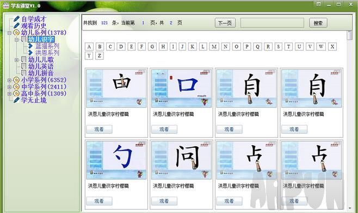
Task: Click the results list scrollbar thumb
Action: point(349,35)
